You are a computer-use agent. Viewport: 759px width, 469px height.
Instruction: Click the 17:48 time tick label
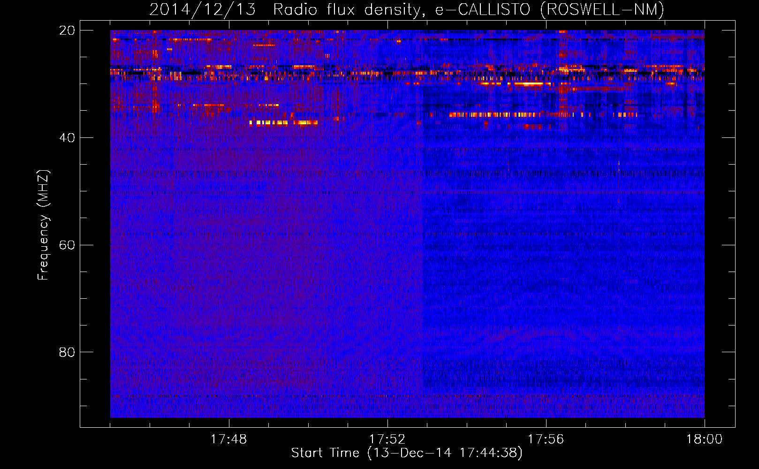pos(228,439)
